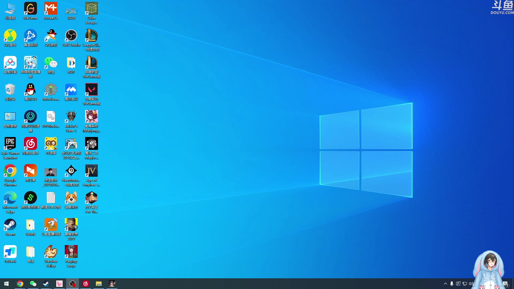Click the microphone tray icon
The height and width of the screenshot is (289, 514).
click(x=452, y=284)
